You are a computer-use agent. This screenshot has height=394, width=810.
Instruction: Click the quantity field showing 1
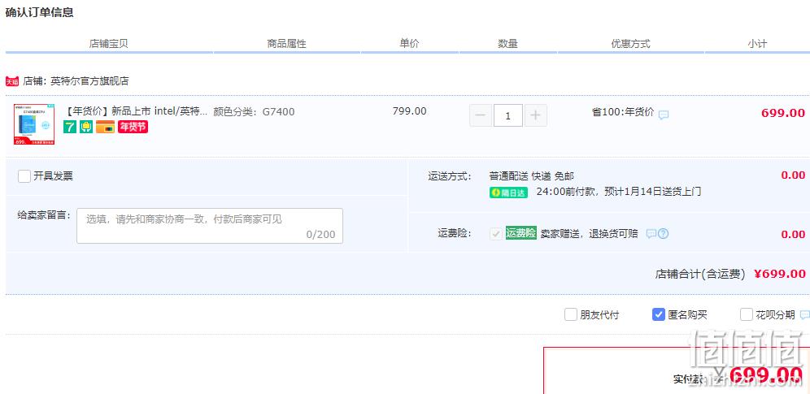[x=507, y=115]
